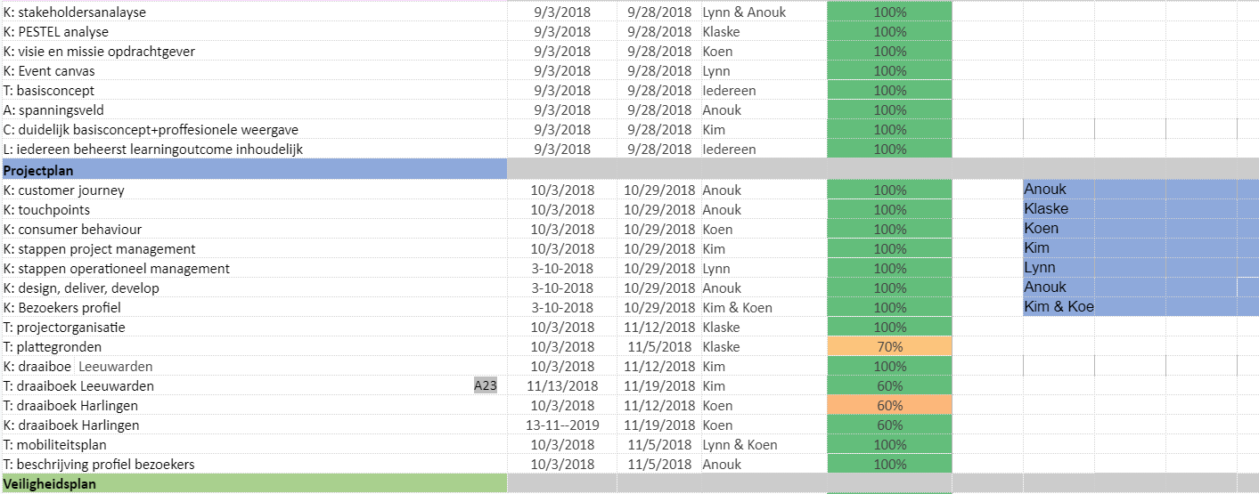Select the Projectplan section header cell
Image resolution: width=1259 pixels, height=494 pixels.
[x=254, y=169]
